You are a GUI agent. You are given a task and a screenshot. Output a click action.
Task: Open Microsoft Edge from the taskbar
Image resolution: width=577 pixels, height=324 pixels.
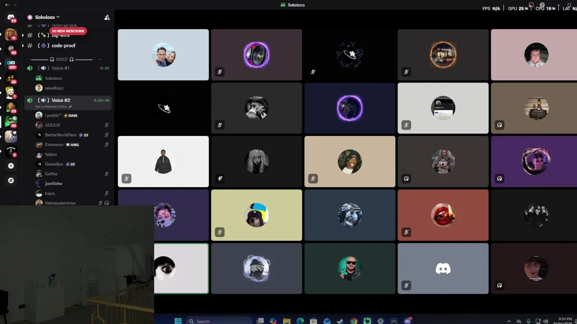(300, 321)
